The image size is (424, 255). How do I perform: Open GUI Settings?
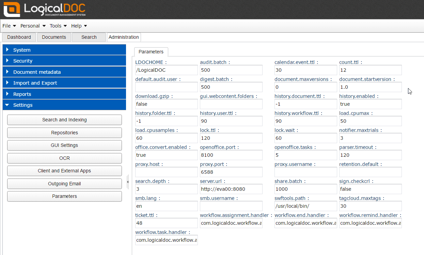click(x=64, y=145)
